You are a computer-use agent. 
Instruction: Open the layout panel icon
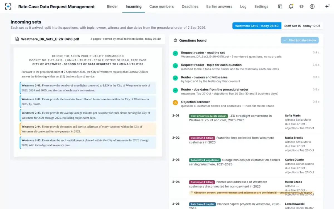(280, 6)
